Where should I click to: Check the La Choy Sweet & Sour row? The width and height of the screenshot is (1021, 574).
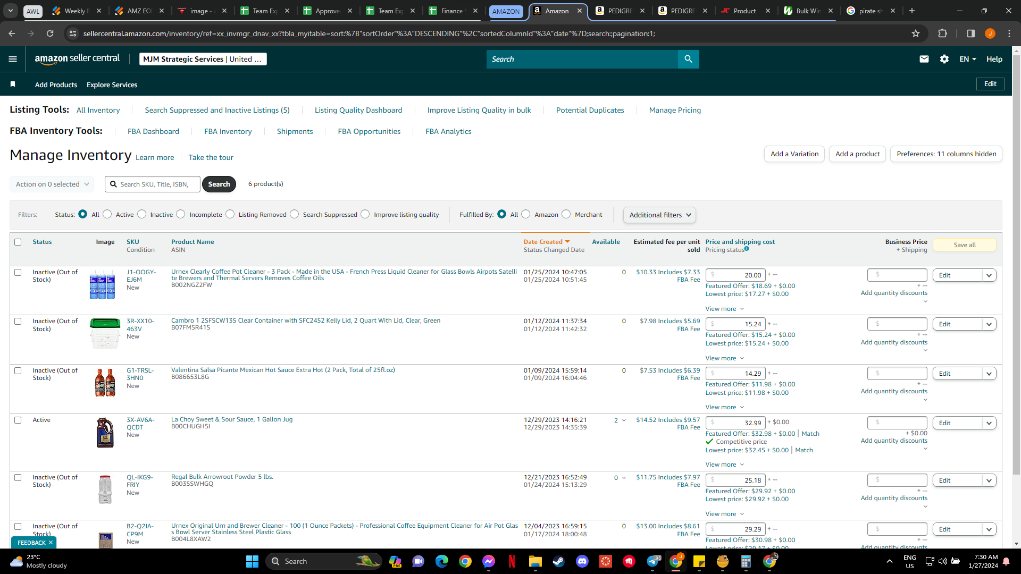[18, 420]
